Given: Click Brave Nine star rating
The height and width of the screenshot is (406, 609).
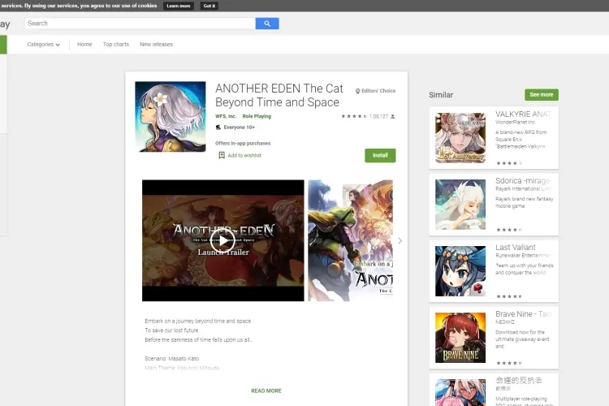Looking at the screenshot, I should tap(509, 363).
